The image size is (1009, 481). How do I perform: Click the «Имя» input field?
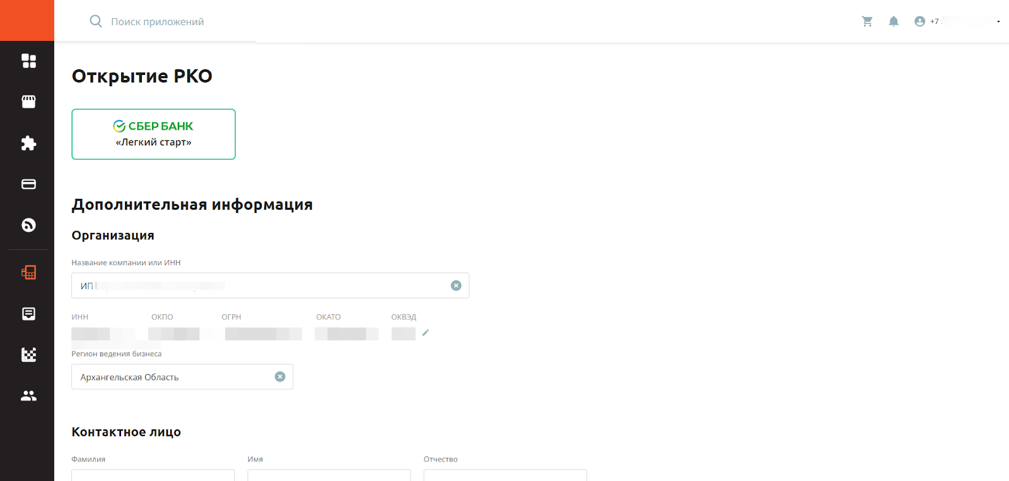(329, 475)
